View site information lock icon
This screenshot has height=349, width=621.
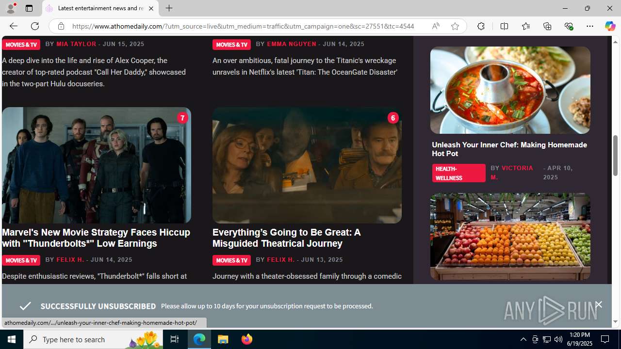point(61,26)
